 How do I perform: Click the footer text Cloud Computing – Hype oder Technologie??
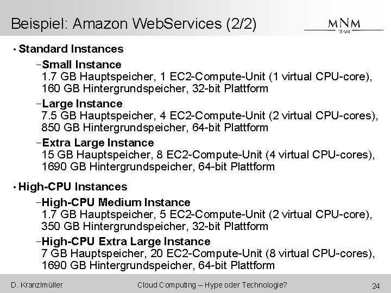tap(212, 285)
